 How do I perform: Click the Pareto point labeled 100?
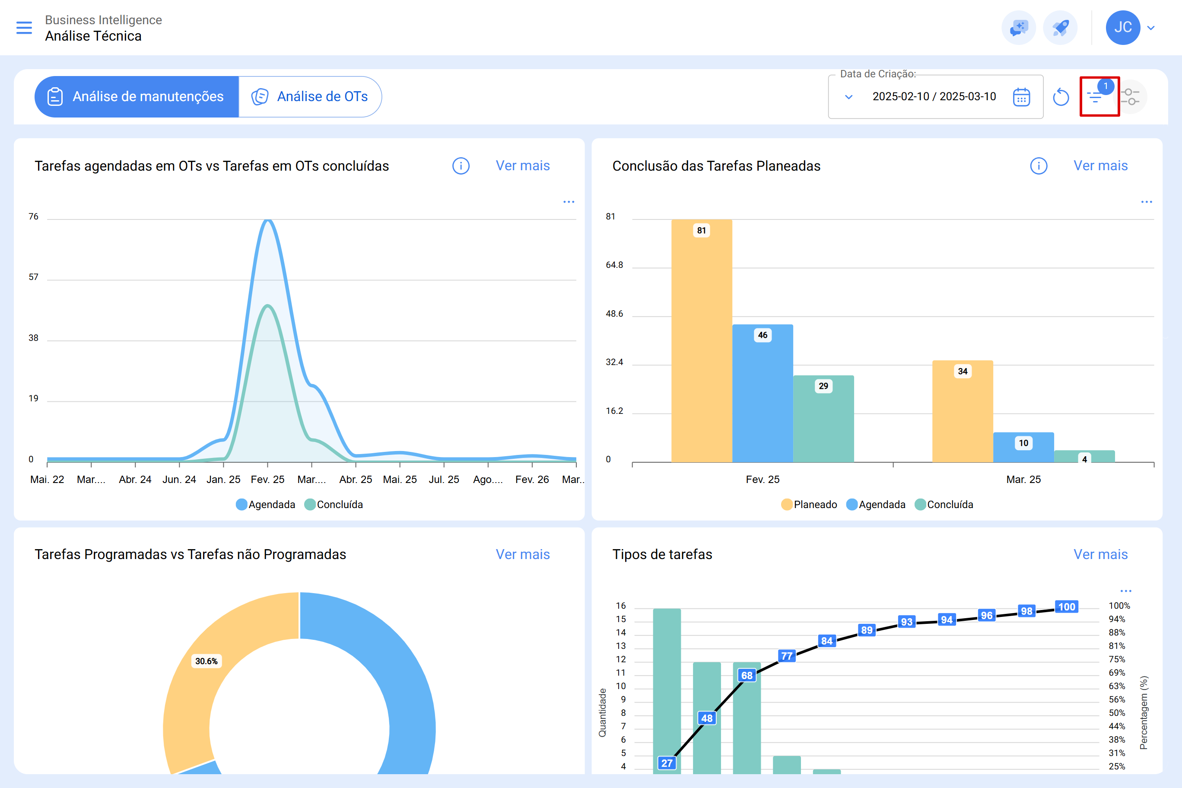pos(1066,607)
